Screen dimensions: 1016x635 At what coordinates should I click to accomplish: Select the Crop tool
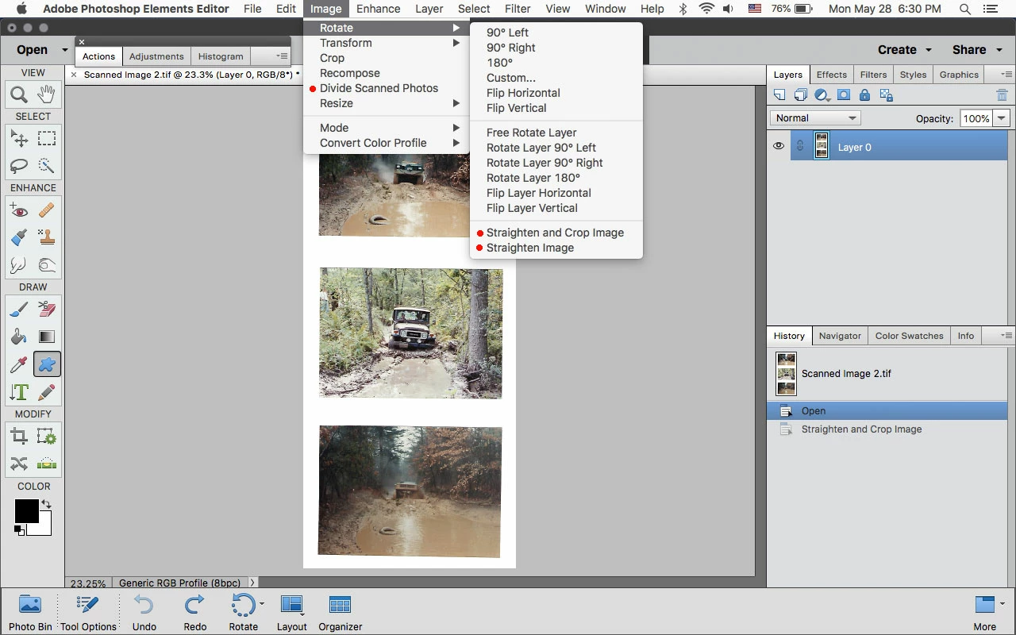[19, 436]
